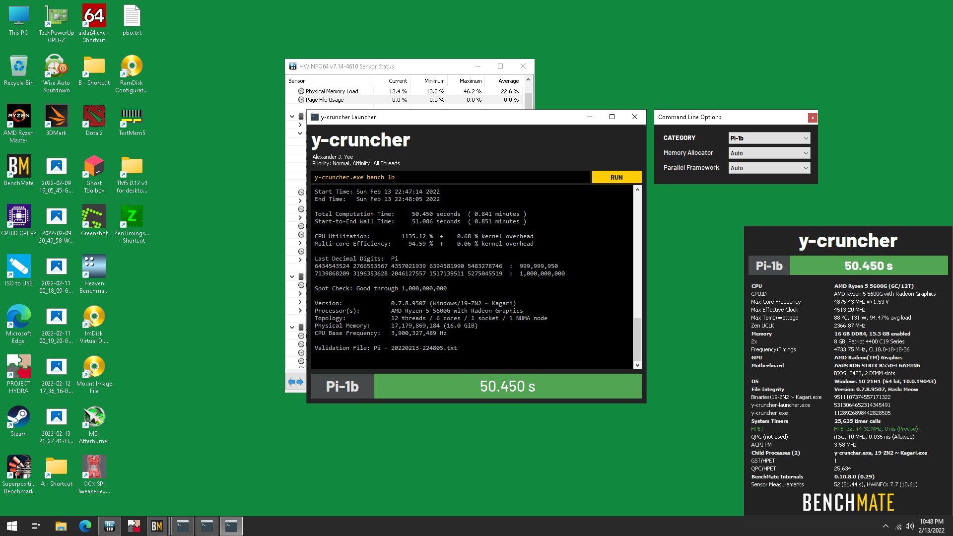This screenshot has height=536, width=953.
Task: Open the Recycle Bin
Action: coord(18,70)
